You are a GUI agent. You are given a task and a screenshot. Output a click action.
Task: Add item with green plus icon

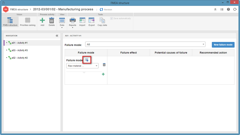[x=103, y=74]
